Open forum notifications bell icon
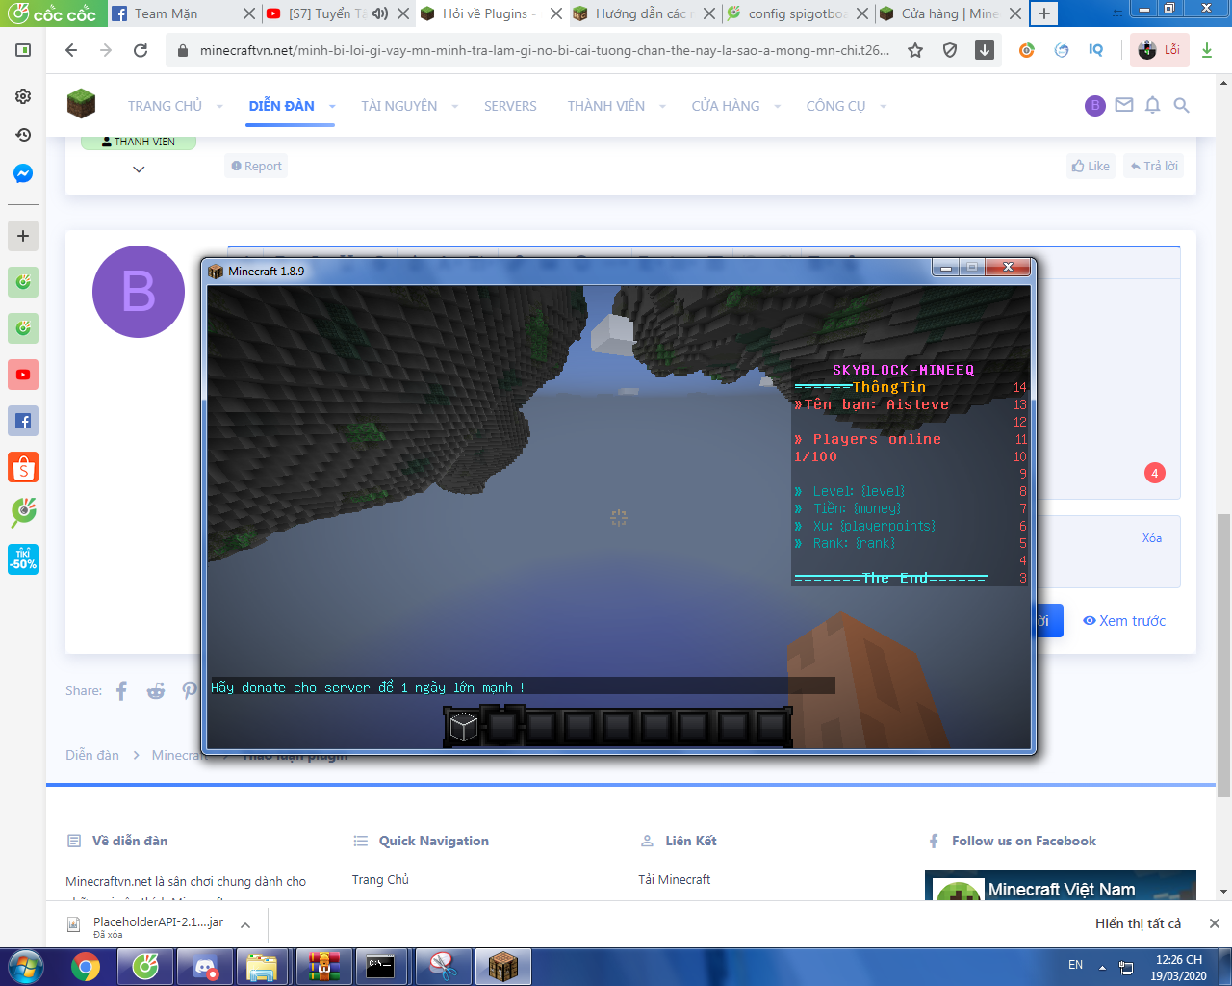The width and height of the screenshot is (1232, 986). point(1152,106)
